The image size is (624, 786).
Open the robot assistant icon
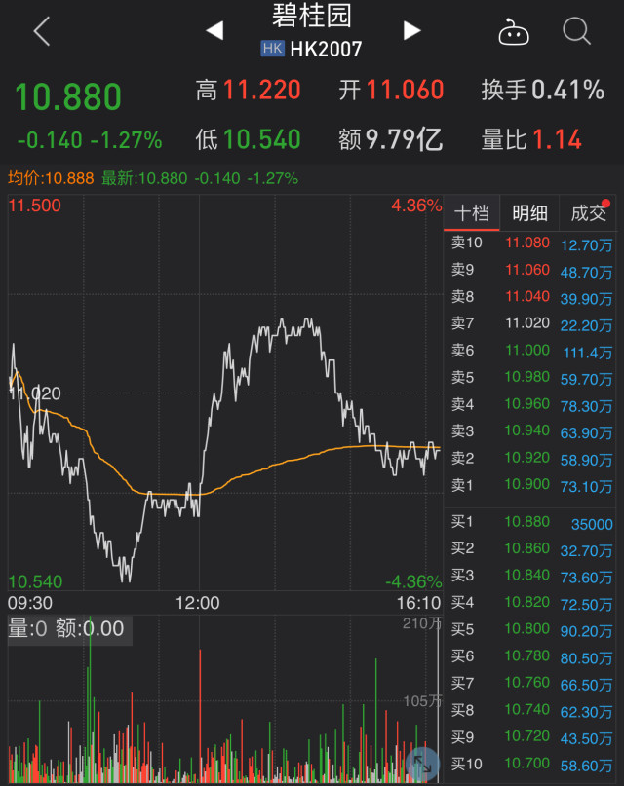[514, 32]
